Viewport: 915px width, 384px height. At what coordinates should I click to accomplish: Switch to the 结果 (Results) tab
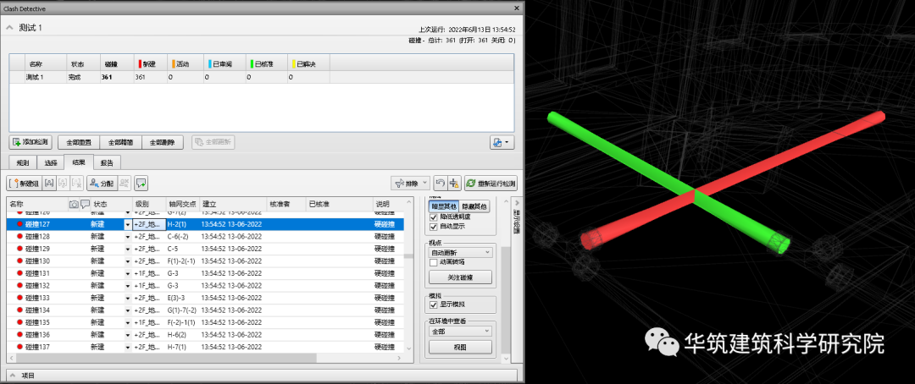pyautogui.click(x=79, y=162)
